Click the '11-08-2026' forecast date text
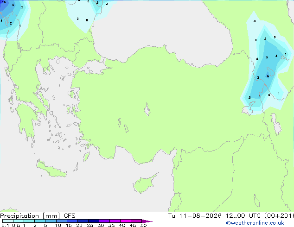 pyautogui.click(x=200, y=216)
